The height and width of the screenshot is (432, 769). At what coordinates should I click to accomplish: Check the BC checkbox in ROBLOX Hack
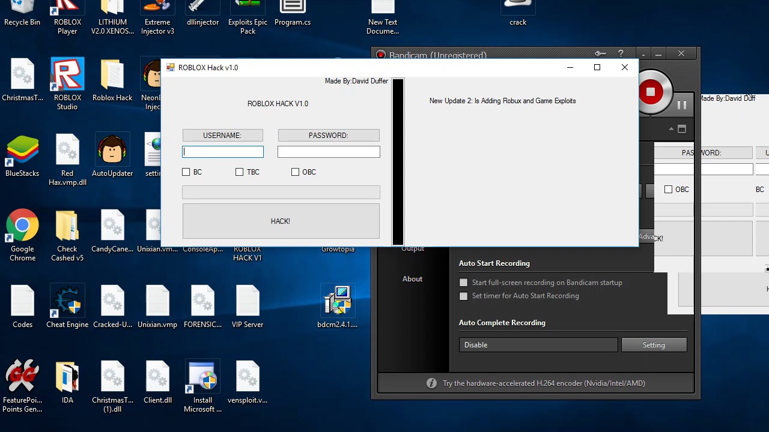tap(186, 172)
